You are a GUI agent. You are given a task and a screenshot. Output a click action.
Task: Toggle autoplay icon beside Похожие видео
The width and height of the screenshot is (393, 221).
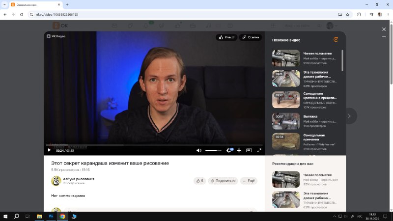tap(336, 40)
